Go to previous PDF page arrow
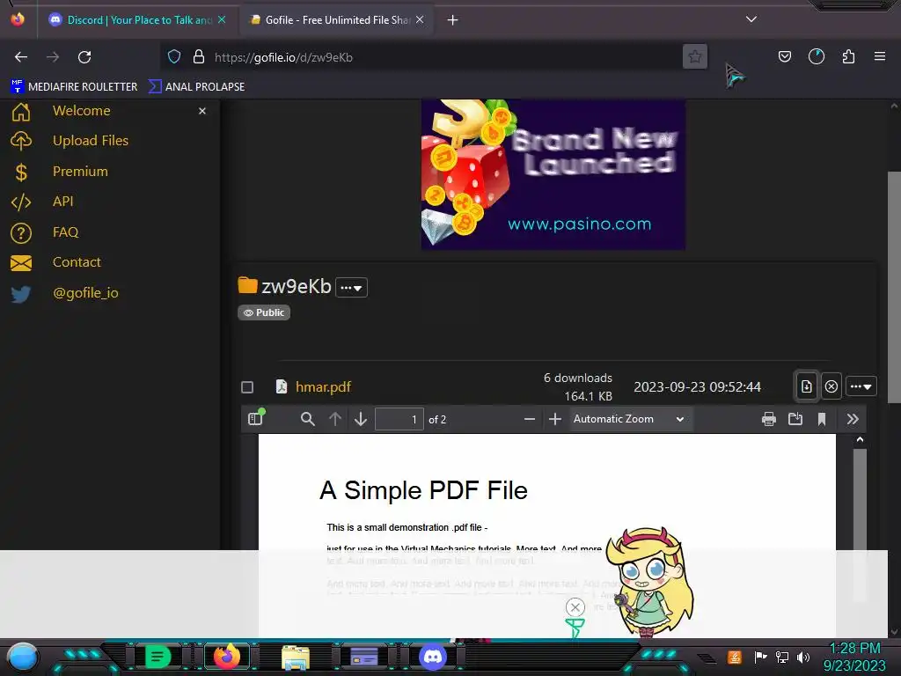Image resolution: width=901 pixels, height=676 pixels. (335, 419)
